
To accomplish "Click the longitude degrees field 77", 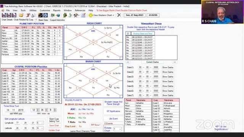I will pos(18,123).
